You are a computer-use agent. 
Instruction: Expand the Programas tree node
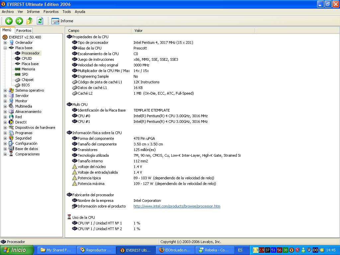pyautogui.click(x=5, y=133)
